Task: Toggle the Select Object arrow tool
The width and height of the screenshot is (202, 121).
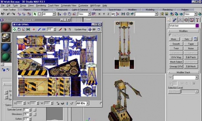Action: point(35,14)
